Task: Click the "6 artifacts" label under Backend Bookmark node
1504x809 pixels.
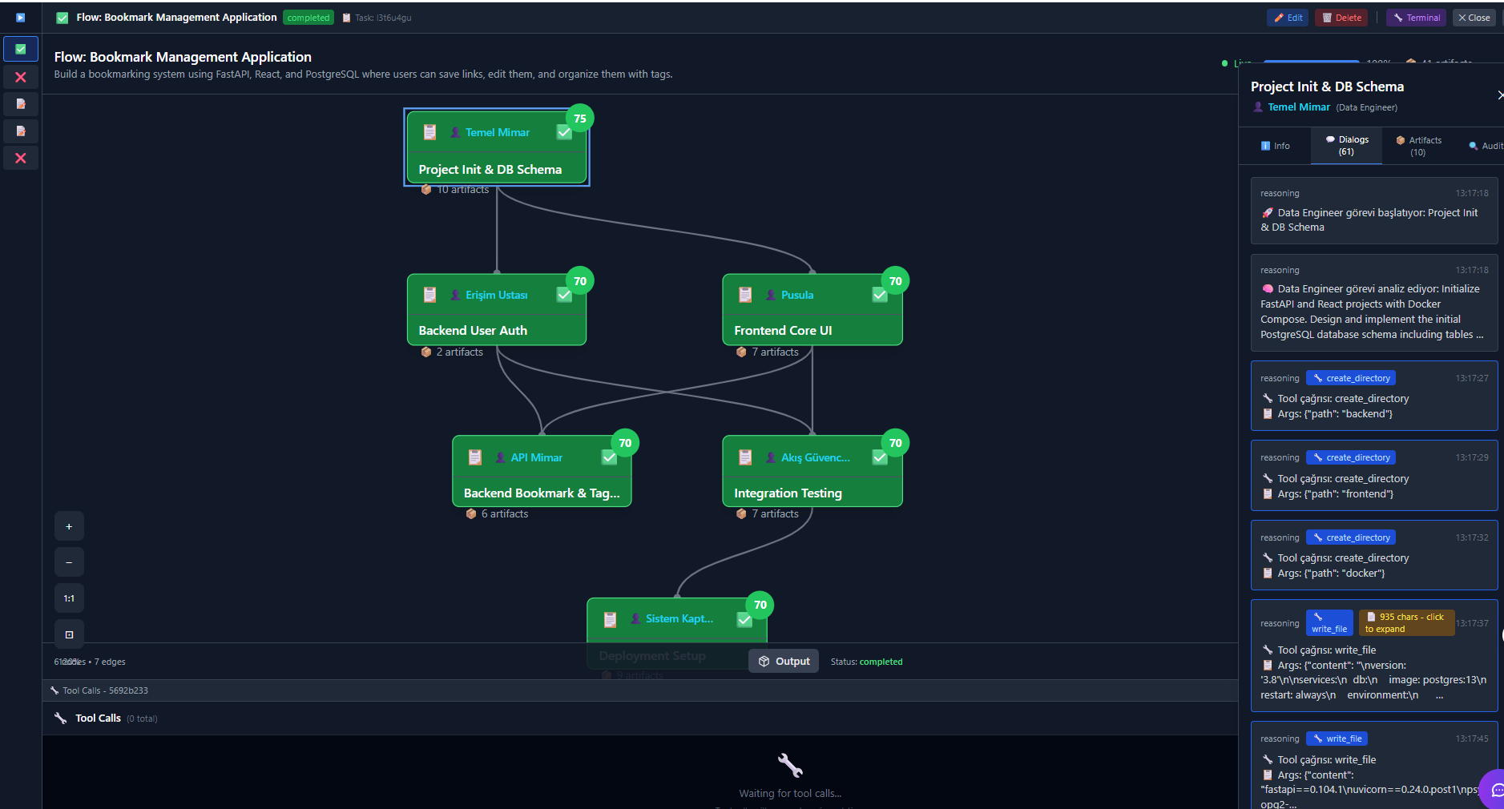Action: [505, 514]
